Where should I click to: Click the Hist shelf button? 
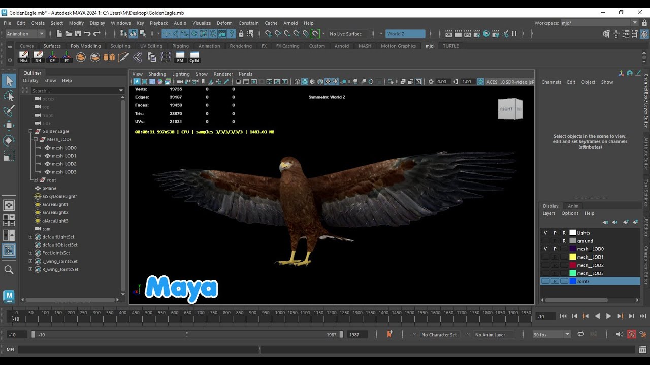pos(24,57)
